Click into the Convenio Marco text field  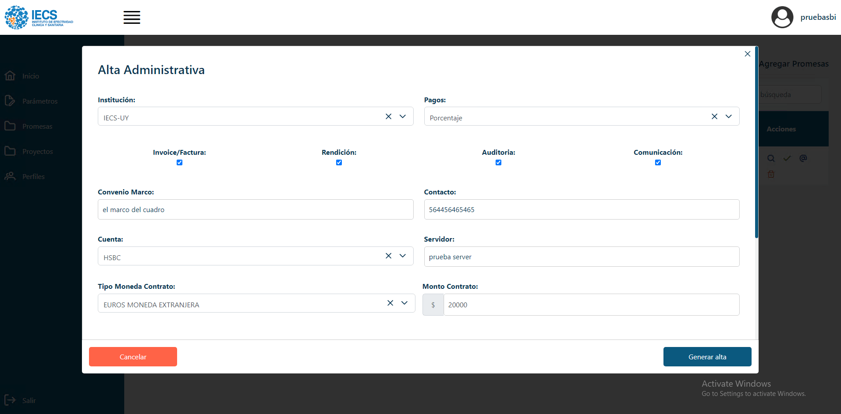click(256, 209)
